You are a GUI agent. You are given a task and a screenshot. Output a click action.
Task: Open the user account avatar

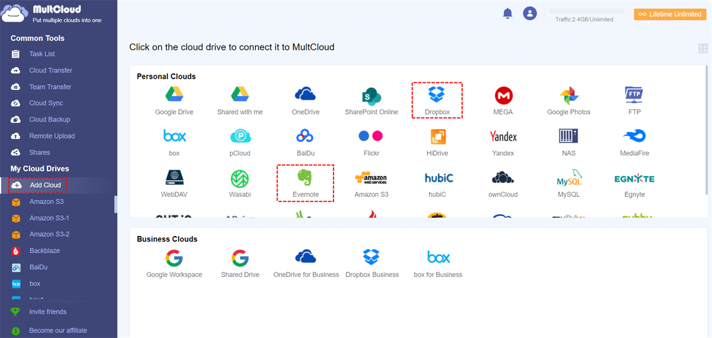click(530, 14)
